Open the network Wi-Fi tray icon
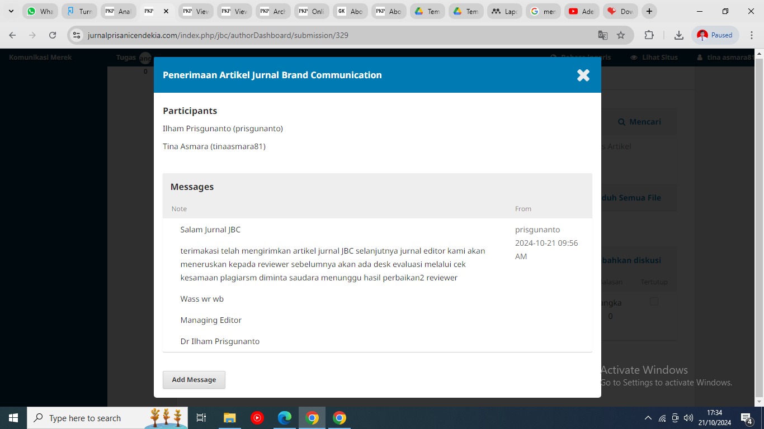 click(x=662, y=418)
